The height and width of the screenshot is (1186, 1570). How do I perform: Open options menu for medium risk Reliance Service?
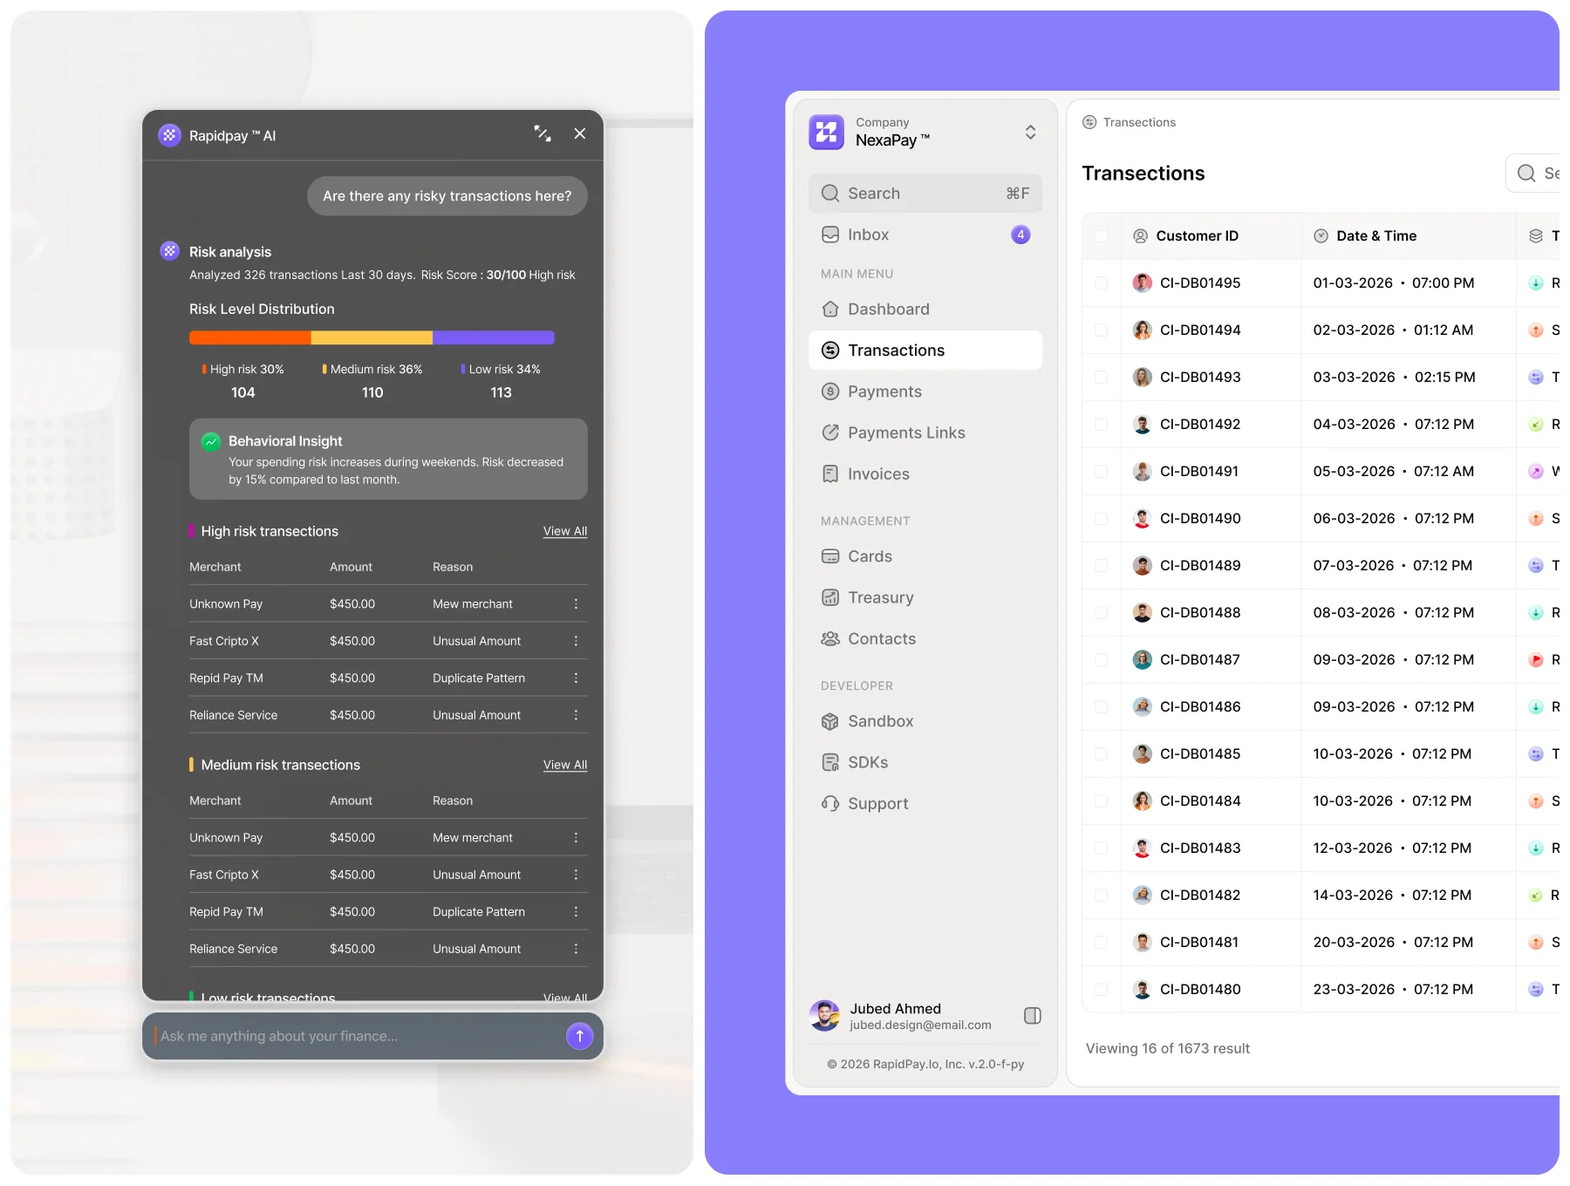click(x=576, y=949)
